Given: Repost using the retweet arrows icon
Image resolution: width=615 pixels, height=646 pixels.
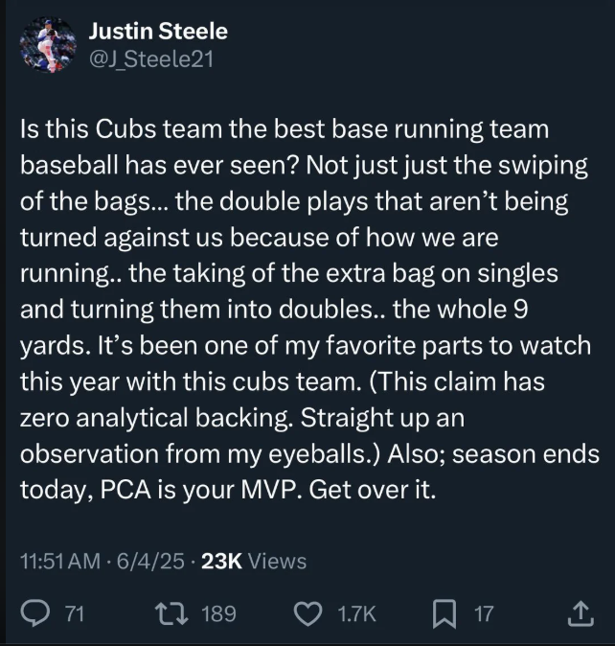Looking at the screenshot, I should [x=171, y=613].
